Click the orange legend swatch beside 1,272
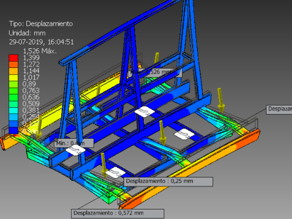 [x=13, y=65]
